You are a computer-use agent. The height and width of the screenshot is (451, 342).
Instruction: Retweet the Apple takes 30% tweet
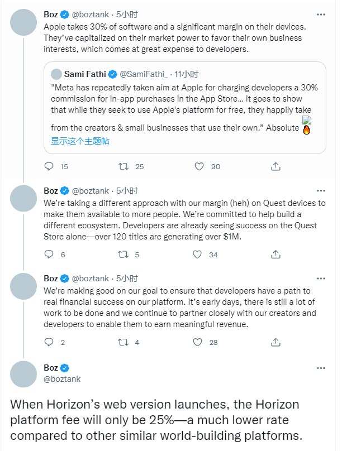coord(123,166)
